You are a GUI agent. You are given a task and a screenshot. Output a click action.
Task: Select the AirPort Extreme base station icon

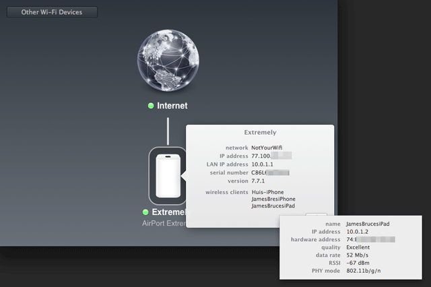click(168, 176)
